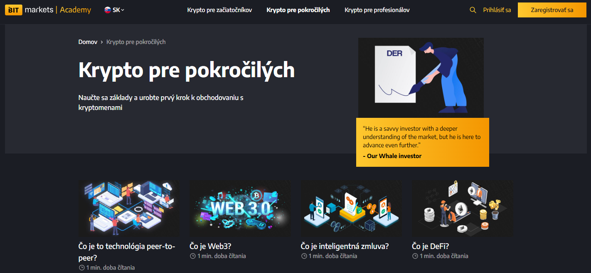Open Krypto pre začiatočníkov menu item
This screenshot has width=591, height=273.
(x=219, y=10)
